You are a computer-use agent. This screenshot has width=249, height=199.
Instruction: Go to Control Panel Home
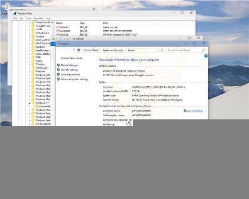(x=72, y=58)
